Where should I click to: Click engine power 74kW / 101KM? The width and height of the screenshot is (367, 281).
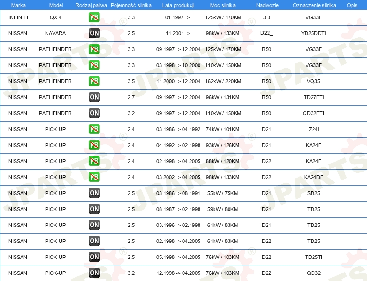pyautogui.click(x=222, y=129)
